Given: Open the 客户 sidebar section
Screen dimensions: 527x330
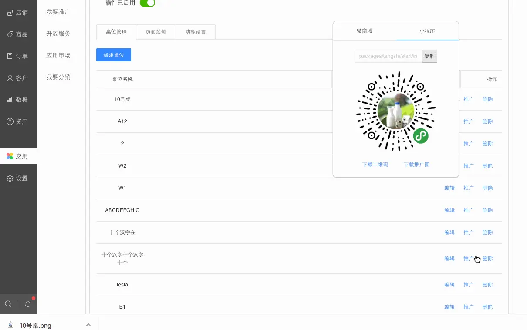Looking at the screenshot, I should coord(18,78).
